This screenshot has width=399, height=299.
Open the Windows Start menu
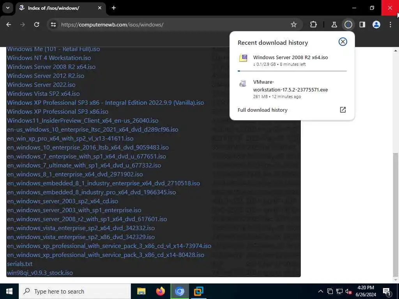[9, 291]
